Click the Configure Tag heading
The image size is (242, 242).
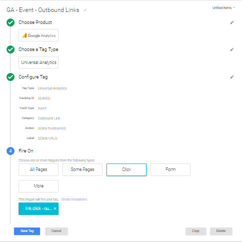[33, 77]
